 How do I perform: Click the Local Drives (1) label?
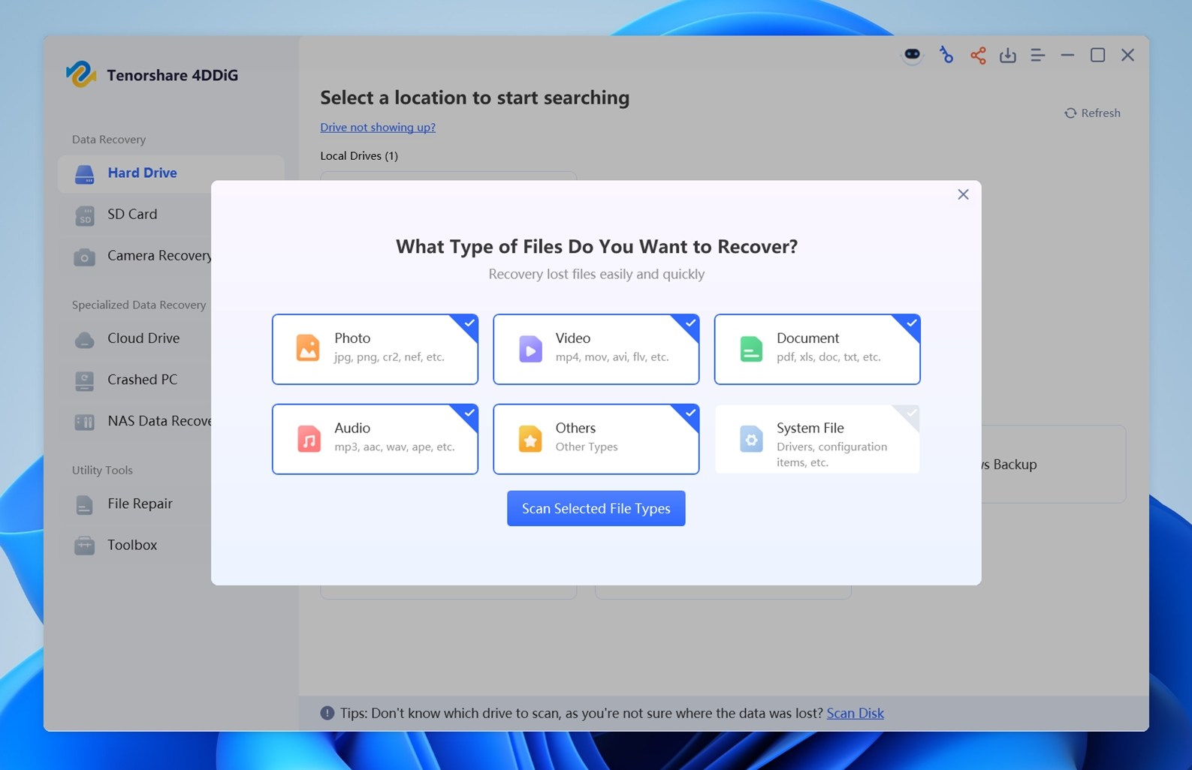pyautogui.click(x=359, y=156)
